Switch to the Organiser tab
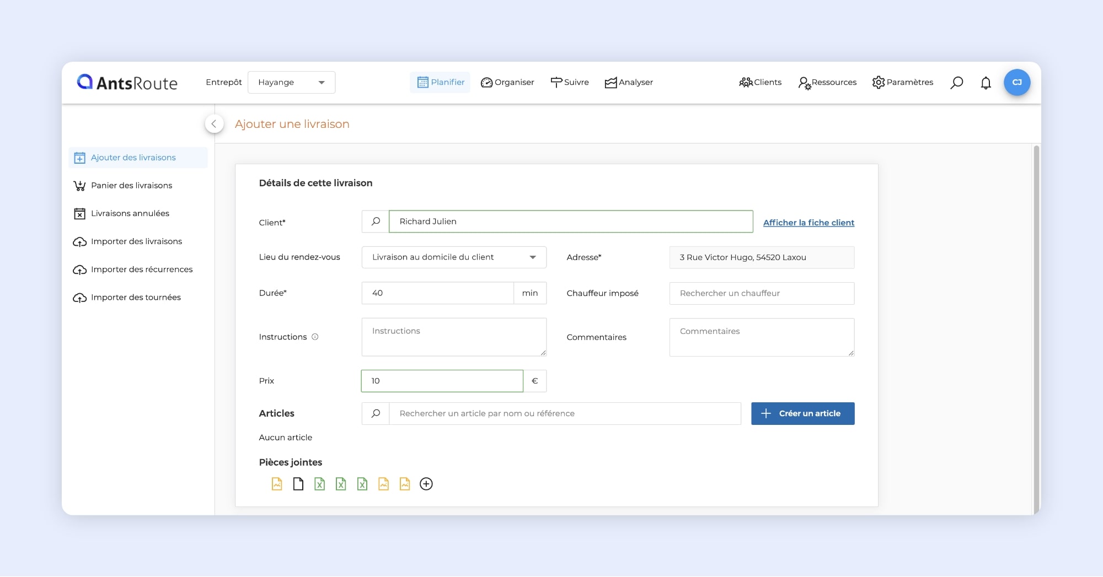Image resolution: width=1103 pixels, height=577 pixels. (x=507, y=82)
